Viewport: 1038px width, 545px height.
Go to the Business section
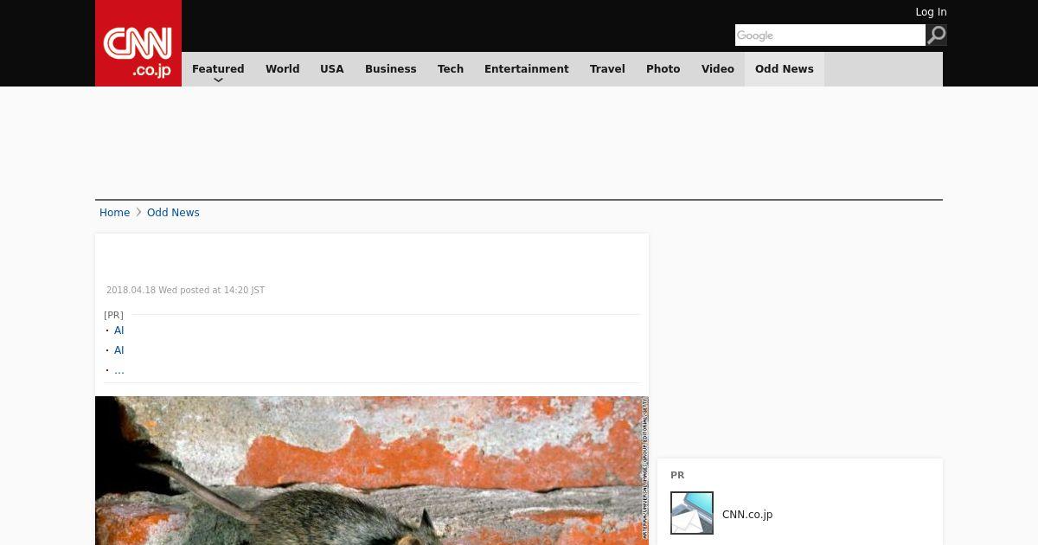coord(391,69)
